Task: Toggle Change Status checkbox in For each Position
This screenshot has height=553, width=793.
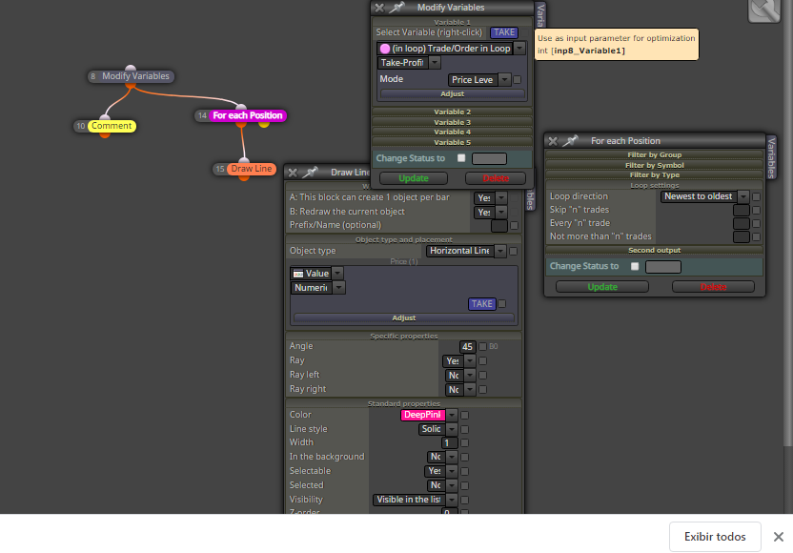Action: pos(635,266)
